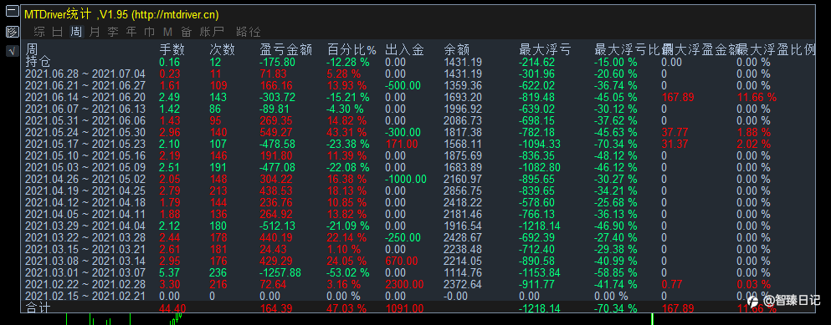The width and height of the screenshot is (831, 325).
Task: Click the -1257.88 profit/loss value
Action: tap(280, 272)
